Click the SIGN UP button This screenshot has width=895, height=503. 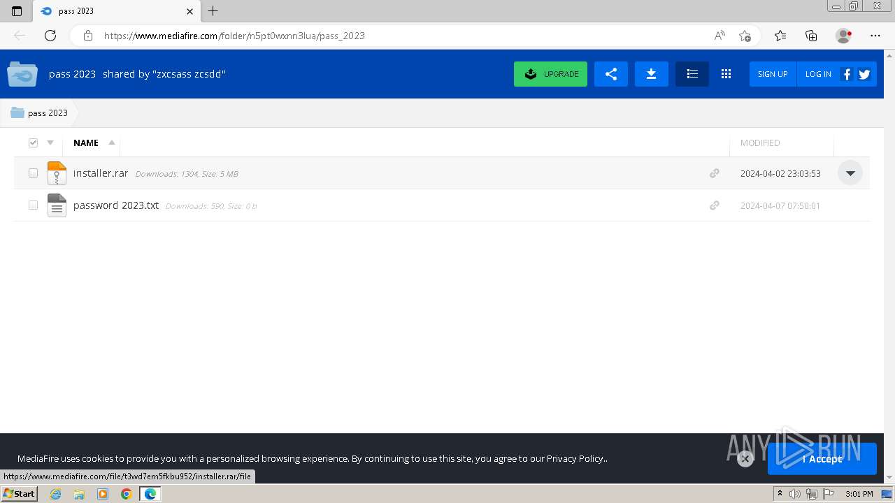773,74
